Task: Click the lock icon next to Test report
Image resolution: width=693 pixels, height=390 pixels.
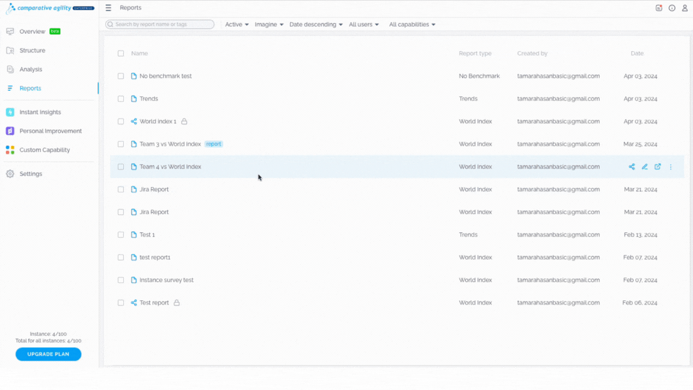Action: tap(177, 303)
